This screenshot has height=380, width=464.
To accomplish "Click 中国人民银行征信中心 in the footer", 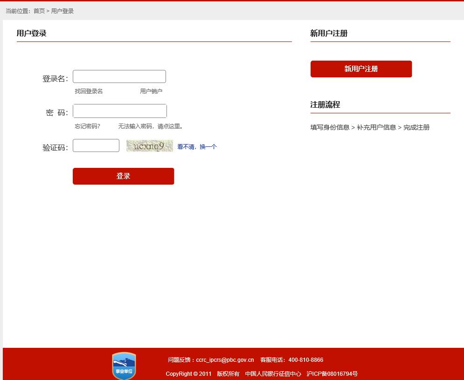I will [x=275, y=373].
